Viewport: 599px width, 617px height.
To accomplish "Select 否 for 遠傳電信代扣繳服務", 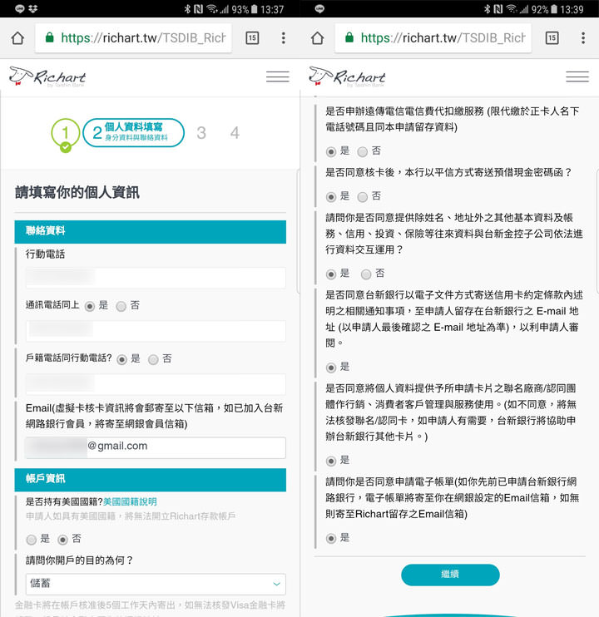I will point(363,151).
